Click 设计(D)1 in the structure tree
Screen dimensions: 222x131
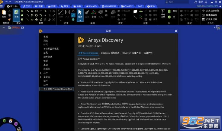(x=16, y=28)
